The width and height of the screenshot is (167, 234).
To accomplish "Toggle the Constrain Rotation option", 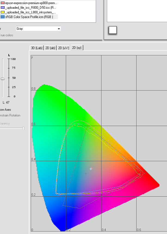I will (10, 115).
